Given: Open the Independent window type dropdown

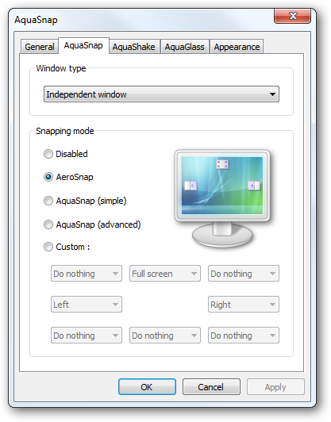Looking at the screenshot, I should point(161,94).
